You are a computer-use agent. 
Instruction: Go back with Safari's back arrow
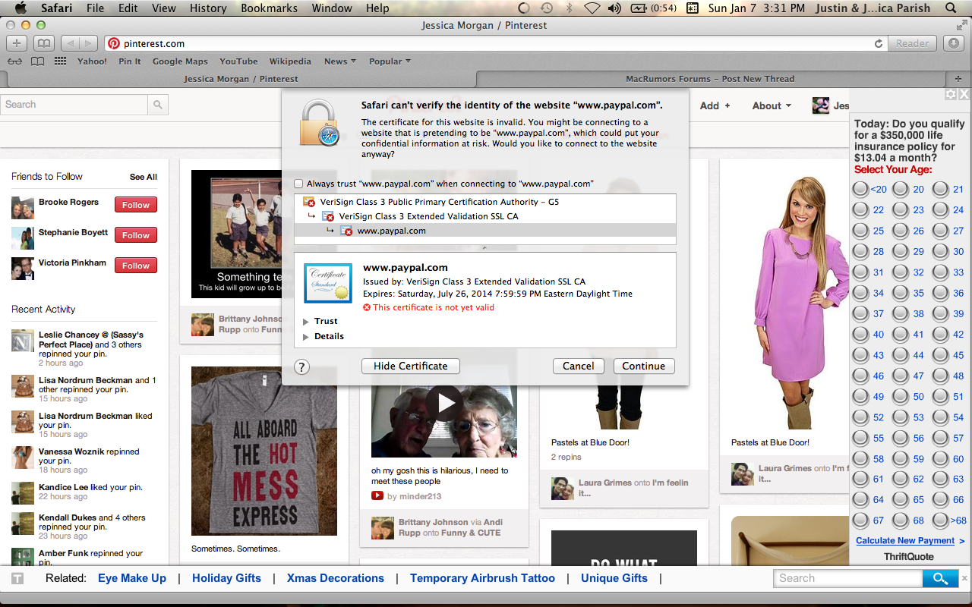(x=69, y=43)
